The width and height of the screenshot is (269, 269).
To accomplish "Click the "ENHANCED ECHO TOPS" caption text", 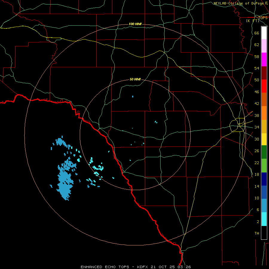I will [105, 267].
